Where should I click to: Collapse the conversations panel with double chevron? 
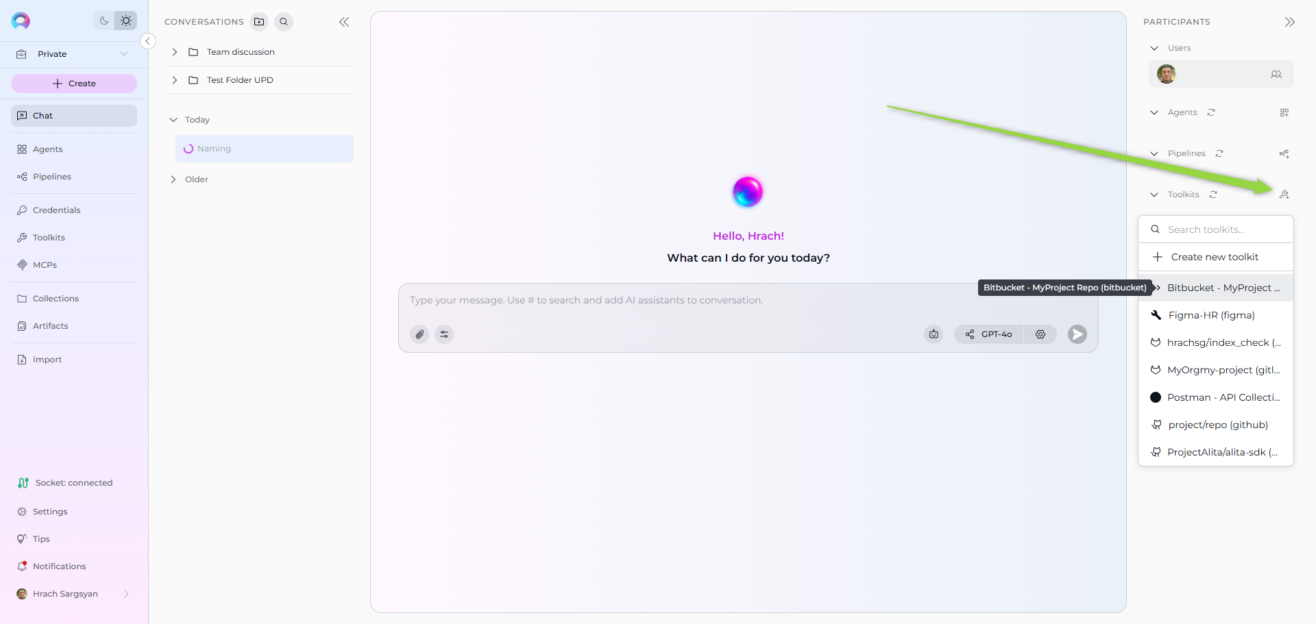tap(344, 22)
